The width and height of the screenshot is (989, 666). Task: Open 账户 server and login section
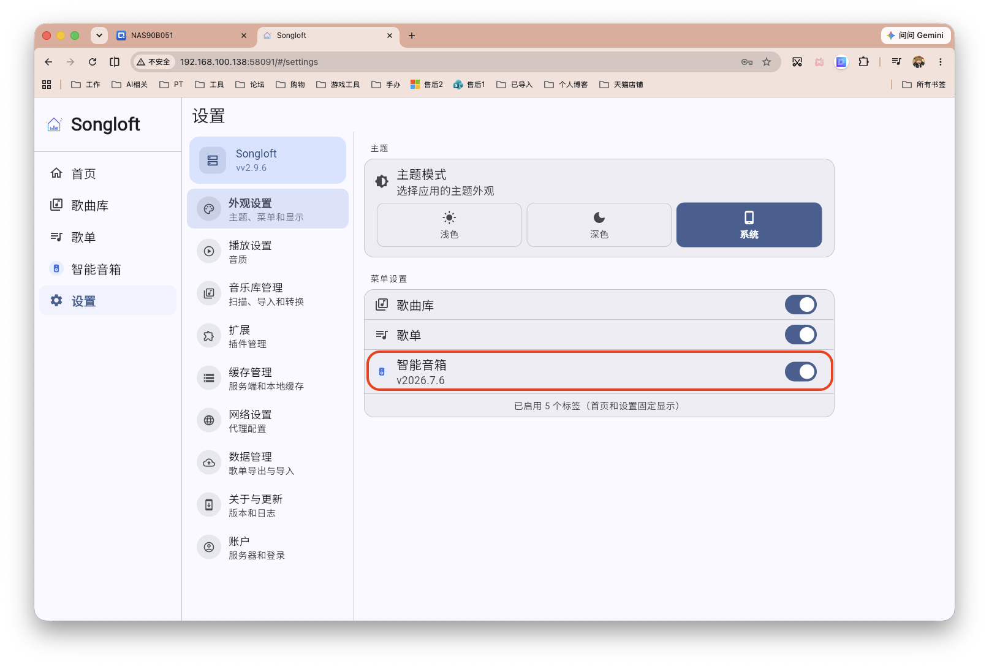tap(268, 547)
